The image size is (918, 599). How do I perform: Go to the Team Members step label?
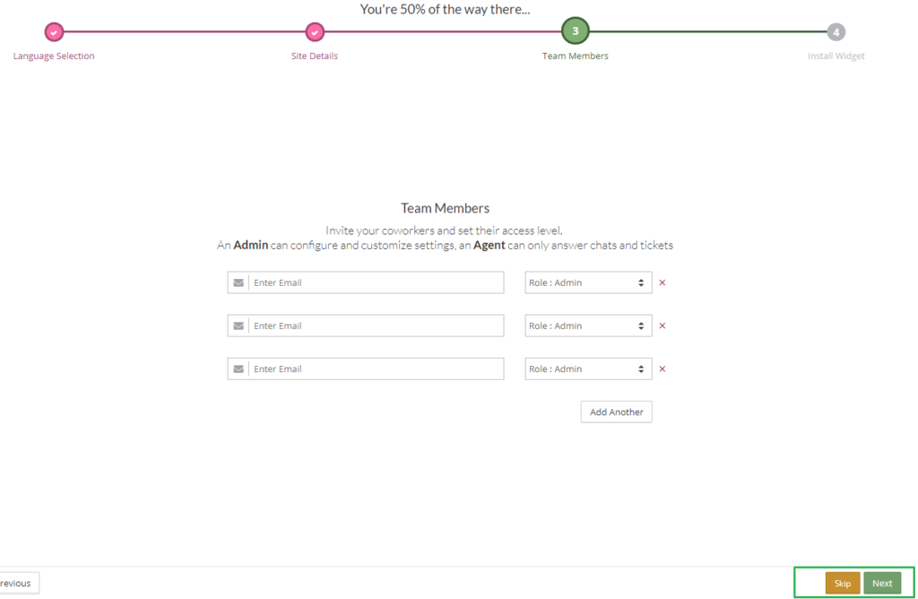click(575, 55)
